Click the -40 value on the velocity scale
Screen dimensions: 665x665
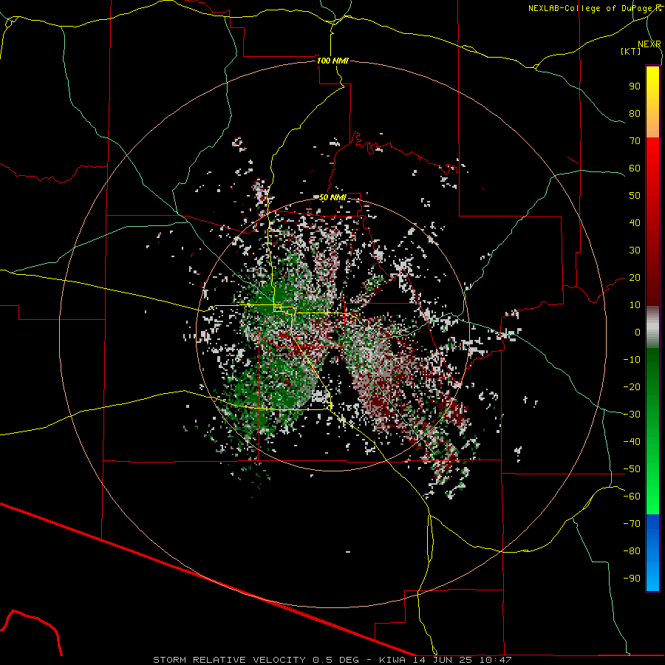pyautogui.click(x=632, y=442)
